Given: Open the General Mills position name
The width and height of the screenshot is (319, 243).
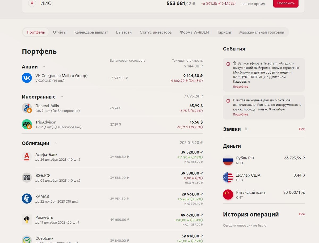Looking at the screenshot, I should [x=47, y=106].
